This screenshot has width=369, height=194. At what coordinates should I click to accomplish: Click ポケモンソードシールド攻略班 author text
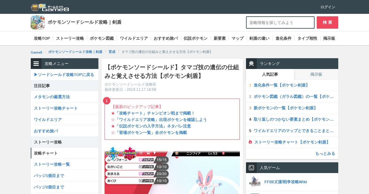pyautogui.click(x=130, y=84)
